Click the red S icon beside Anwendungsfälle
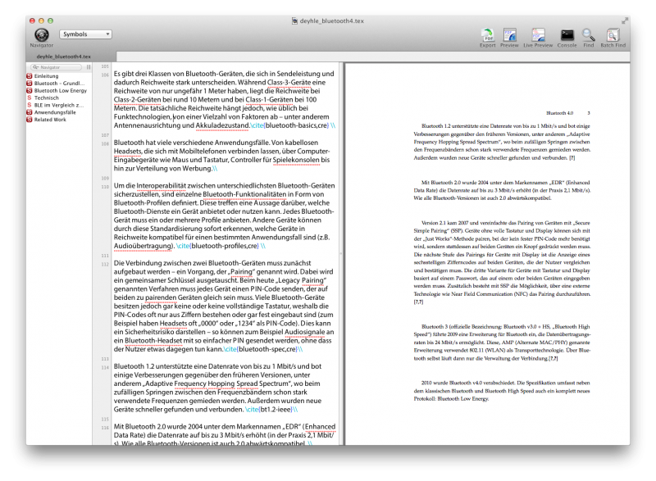 coord(30,112)
